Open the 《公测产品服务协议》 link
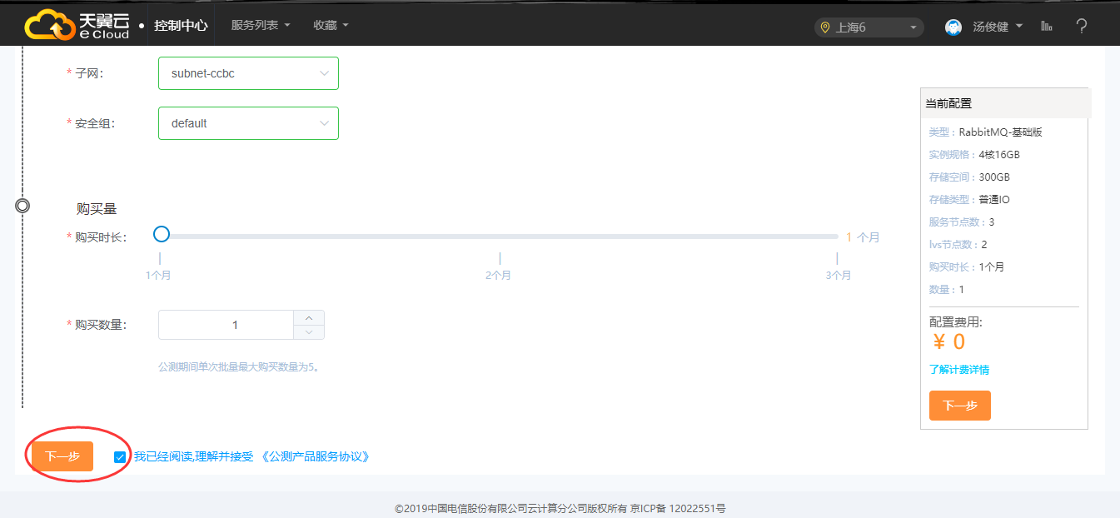The height and width of the screenshot is (518, 1120). (x=315, y=456)
